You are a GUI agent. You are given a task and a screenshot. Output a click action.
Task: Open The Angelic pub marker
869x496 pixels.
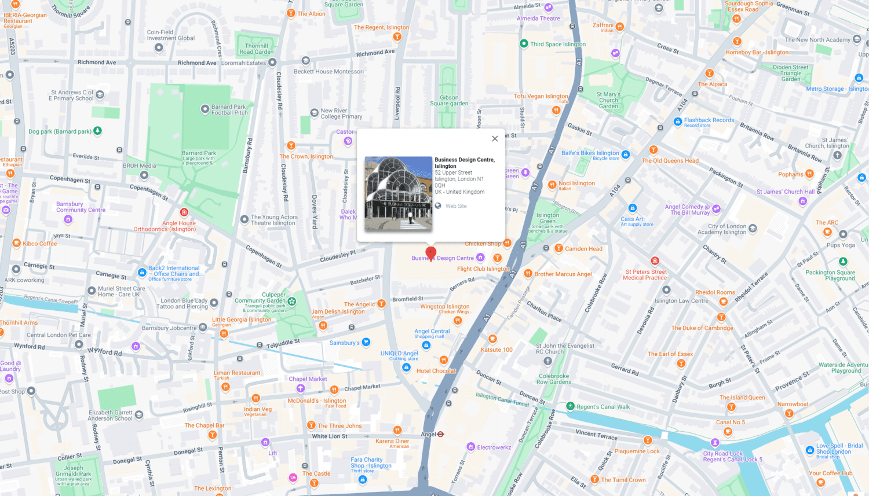[x=381, y=303]
